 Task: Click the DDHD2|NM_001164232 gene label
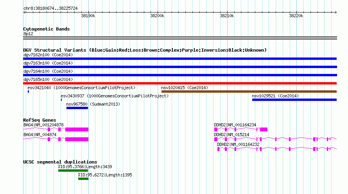tap(238, 144)
